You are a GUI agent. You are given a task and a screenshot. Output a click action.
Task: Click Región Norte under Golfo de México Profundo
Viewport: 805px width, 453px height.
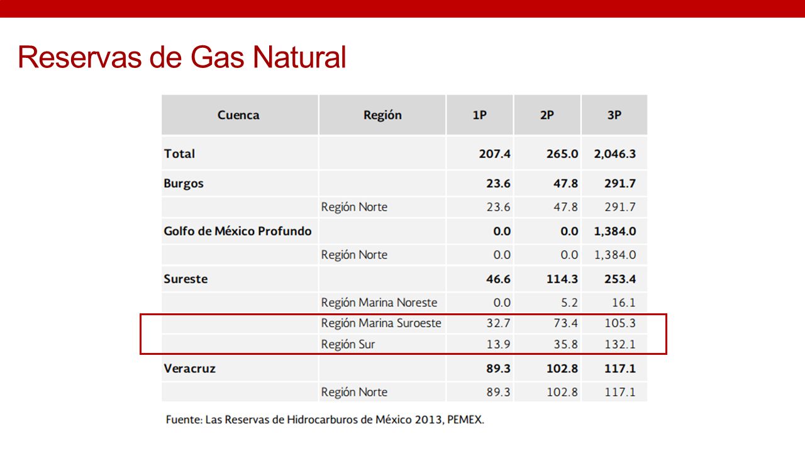point(354,255)
